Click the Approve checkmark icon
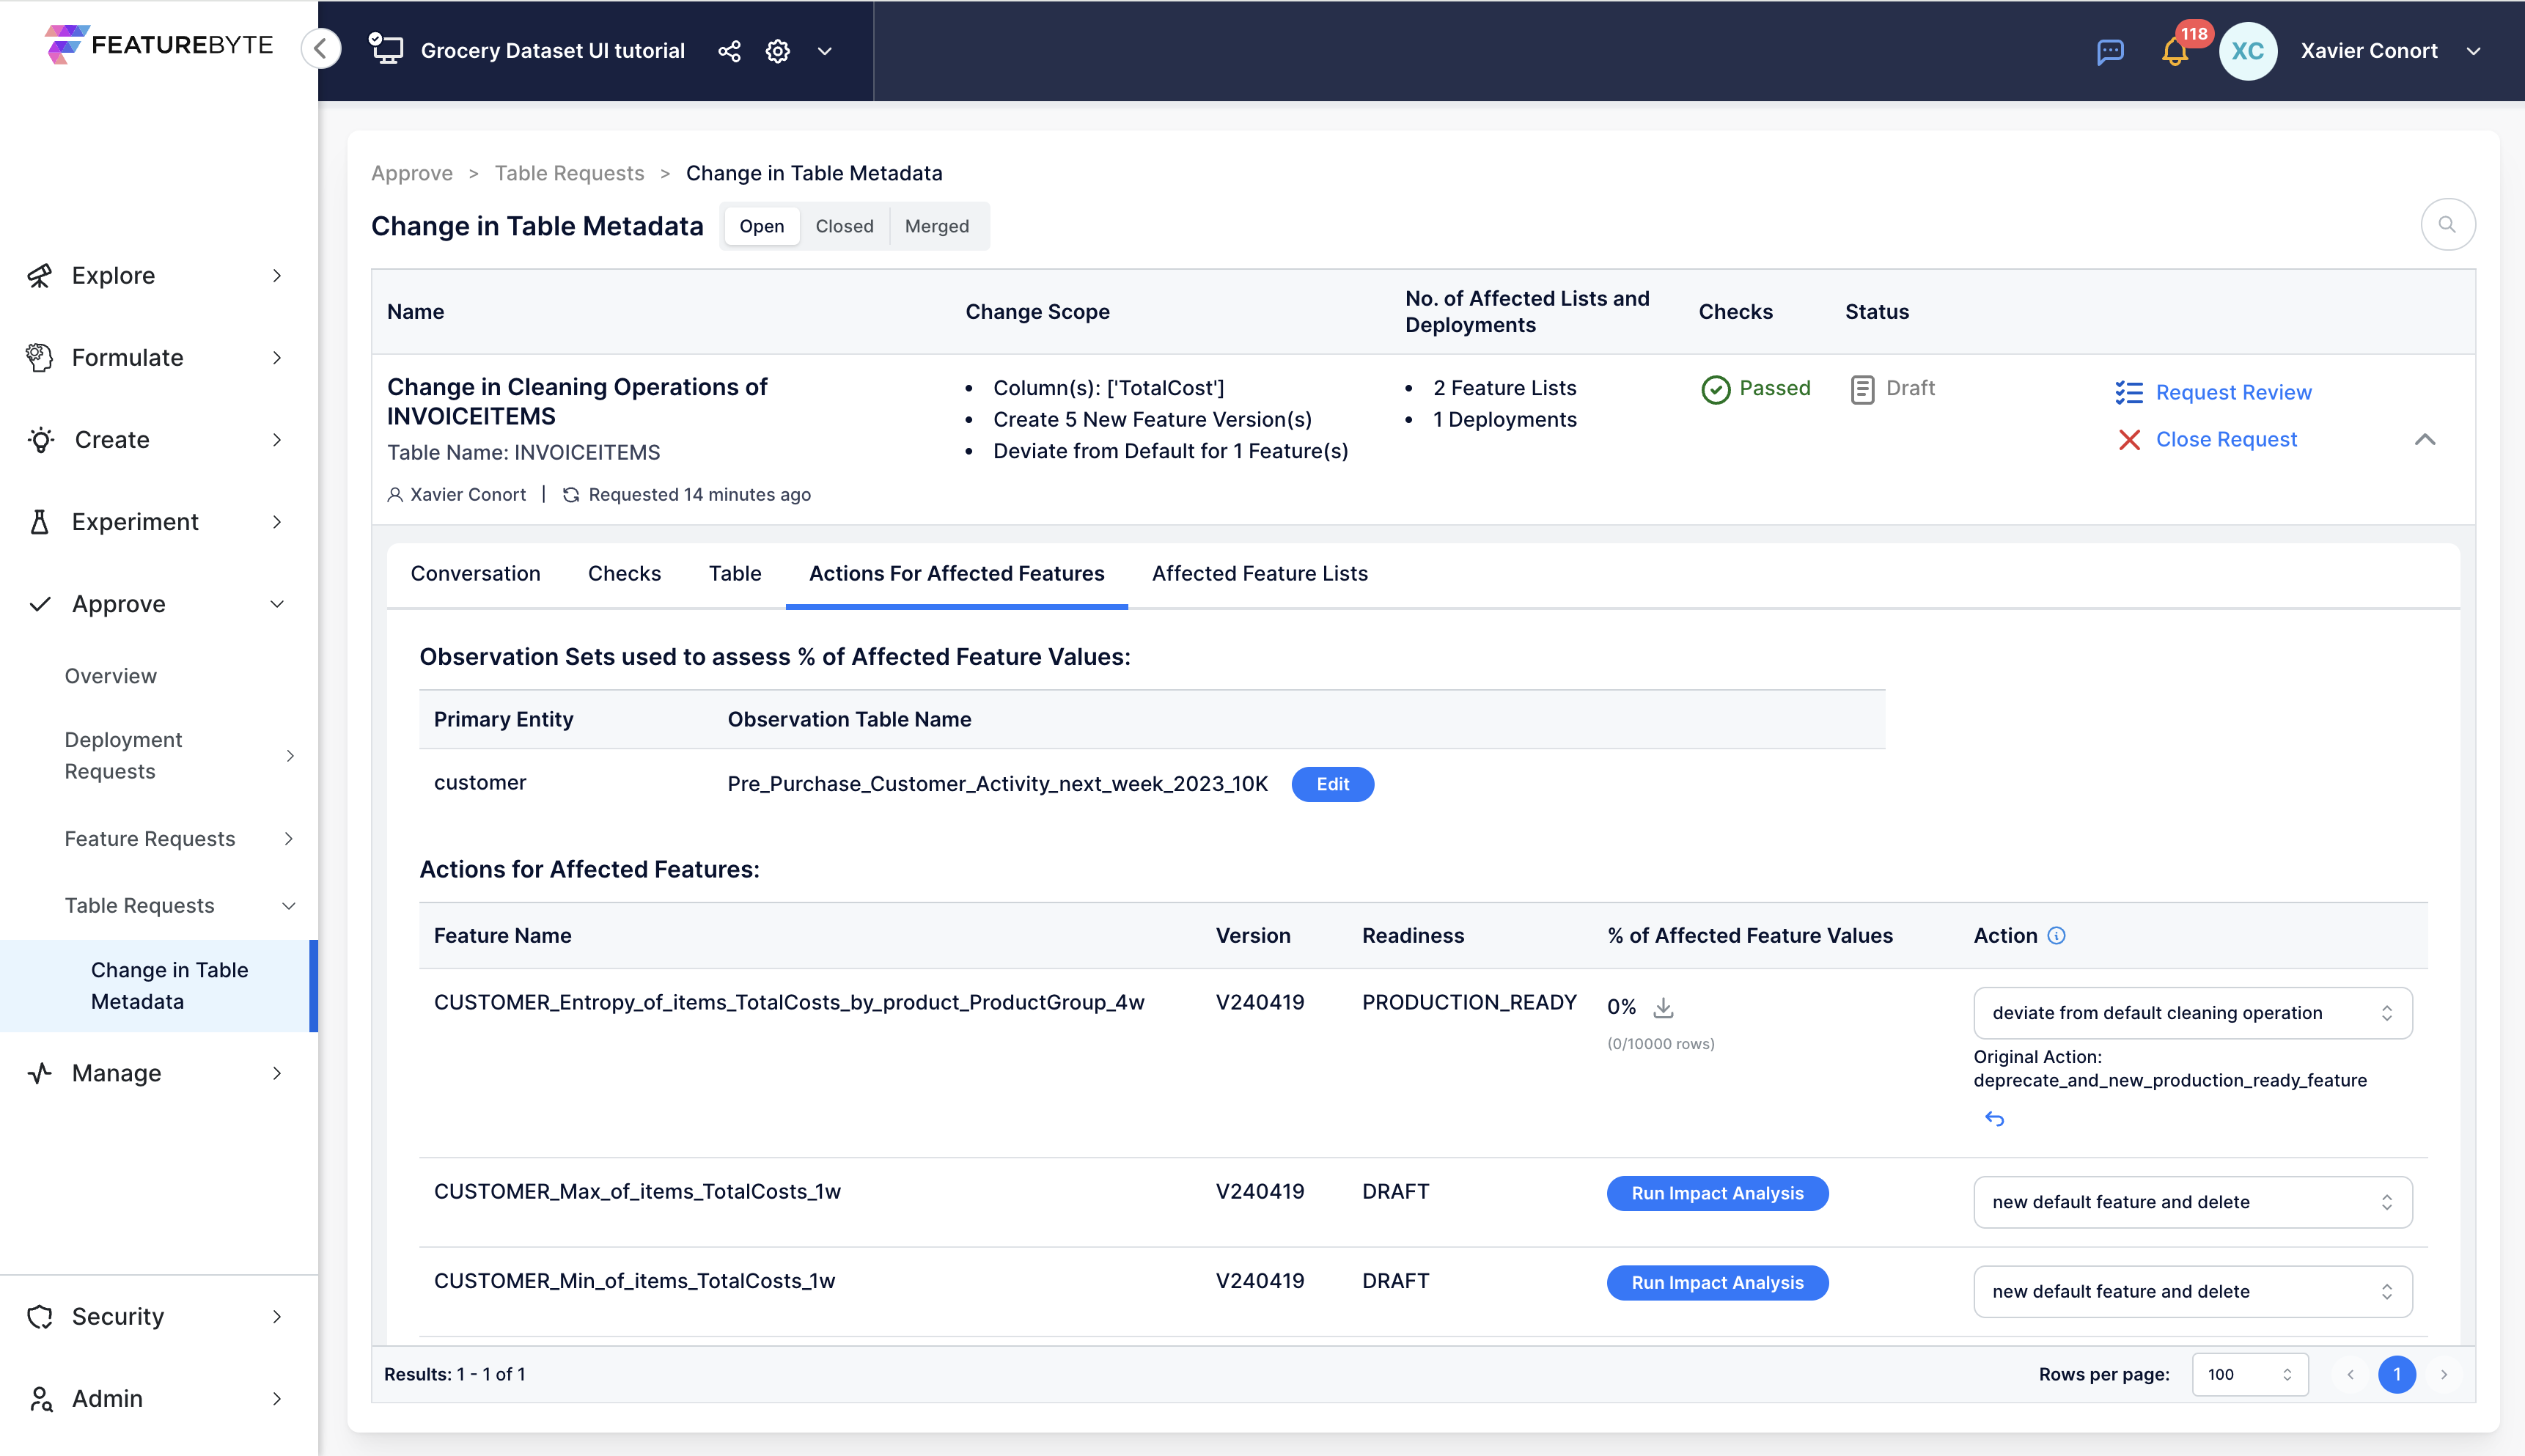 [x=40, y=604]
